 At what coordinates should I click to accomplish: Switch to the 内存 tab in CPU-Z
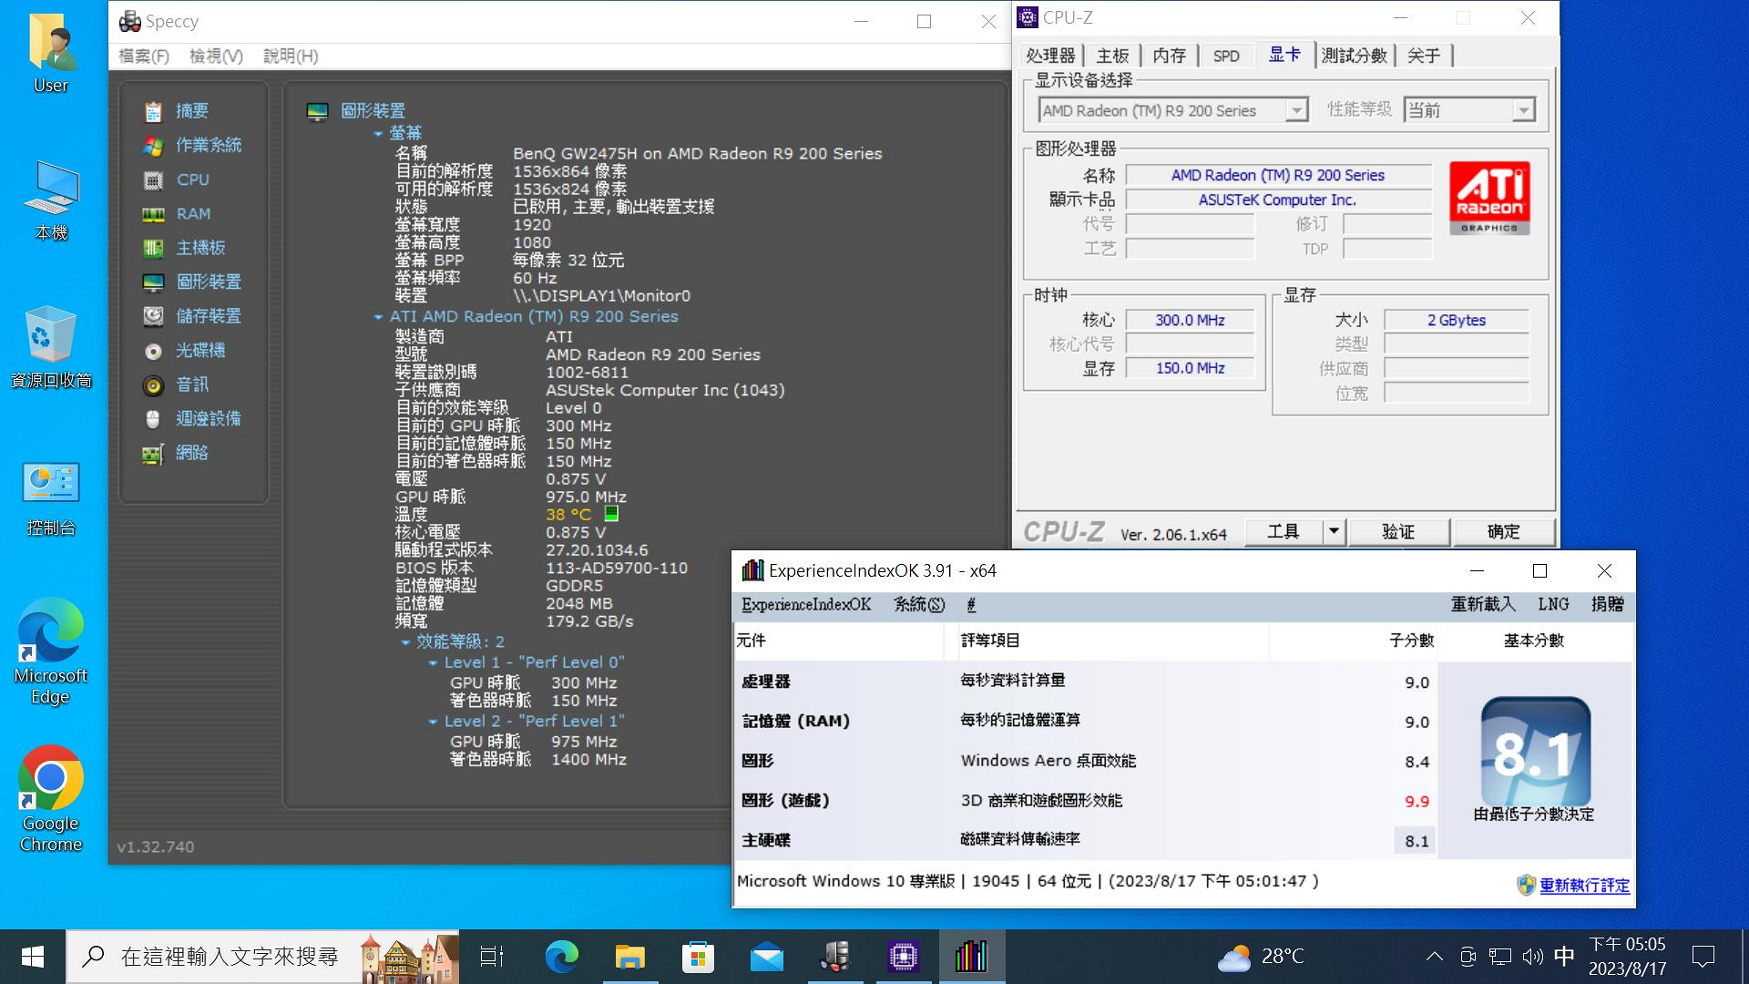point(1169,56)
